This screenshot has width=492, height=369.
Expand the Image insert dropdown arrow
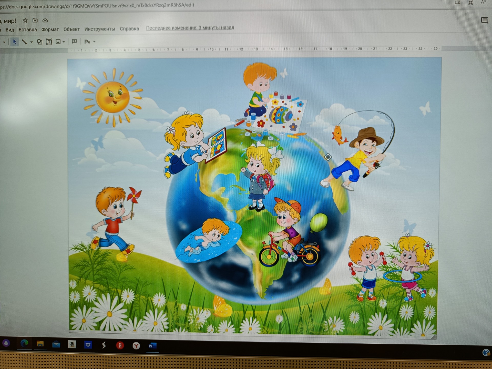pyautogui.click(x=64, y=42)
